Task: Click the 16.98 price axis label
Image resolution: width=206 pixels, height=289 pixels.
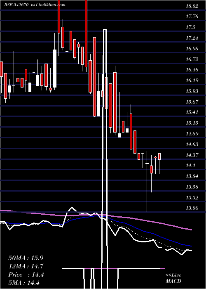Action: click(x=192, y=49)
